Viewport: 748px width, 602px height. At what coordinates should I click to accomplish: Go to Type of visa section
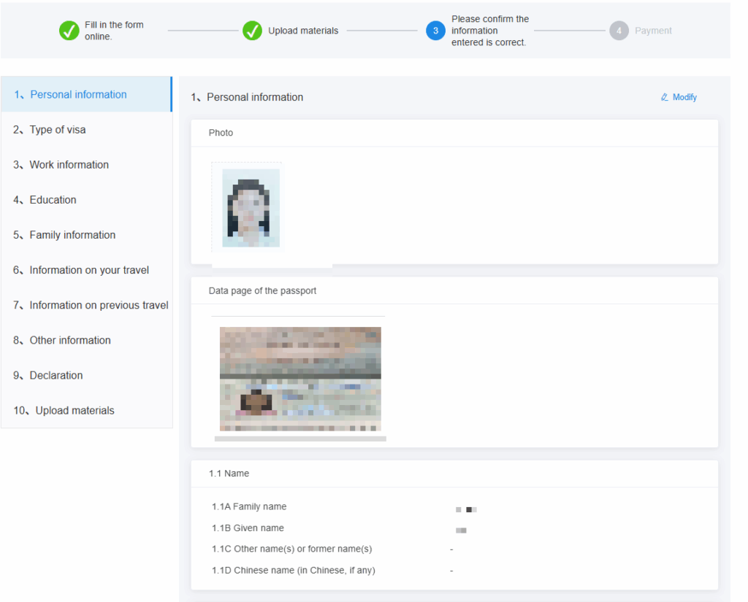pos(58,130)
